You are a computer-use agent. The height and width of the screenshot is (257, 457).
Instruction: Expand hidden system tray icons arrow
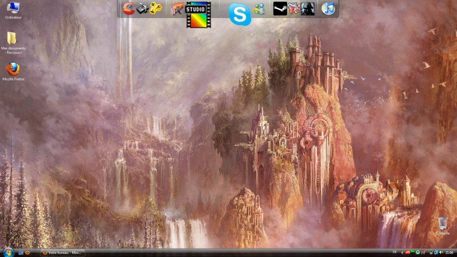(x=402, y=252)
